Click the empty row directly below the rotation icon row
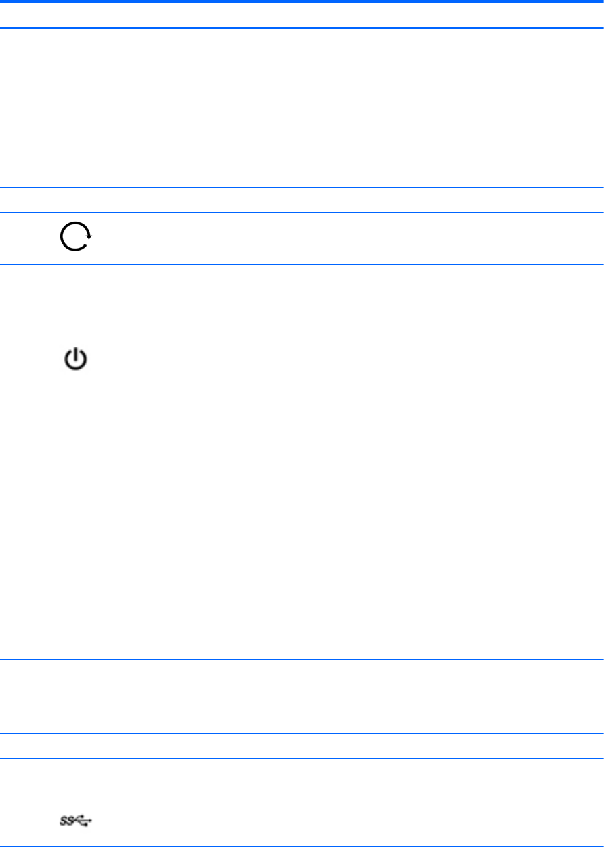The width and height of the screenshot is (604, 847). pyautogui.click(x=302, y=300)
